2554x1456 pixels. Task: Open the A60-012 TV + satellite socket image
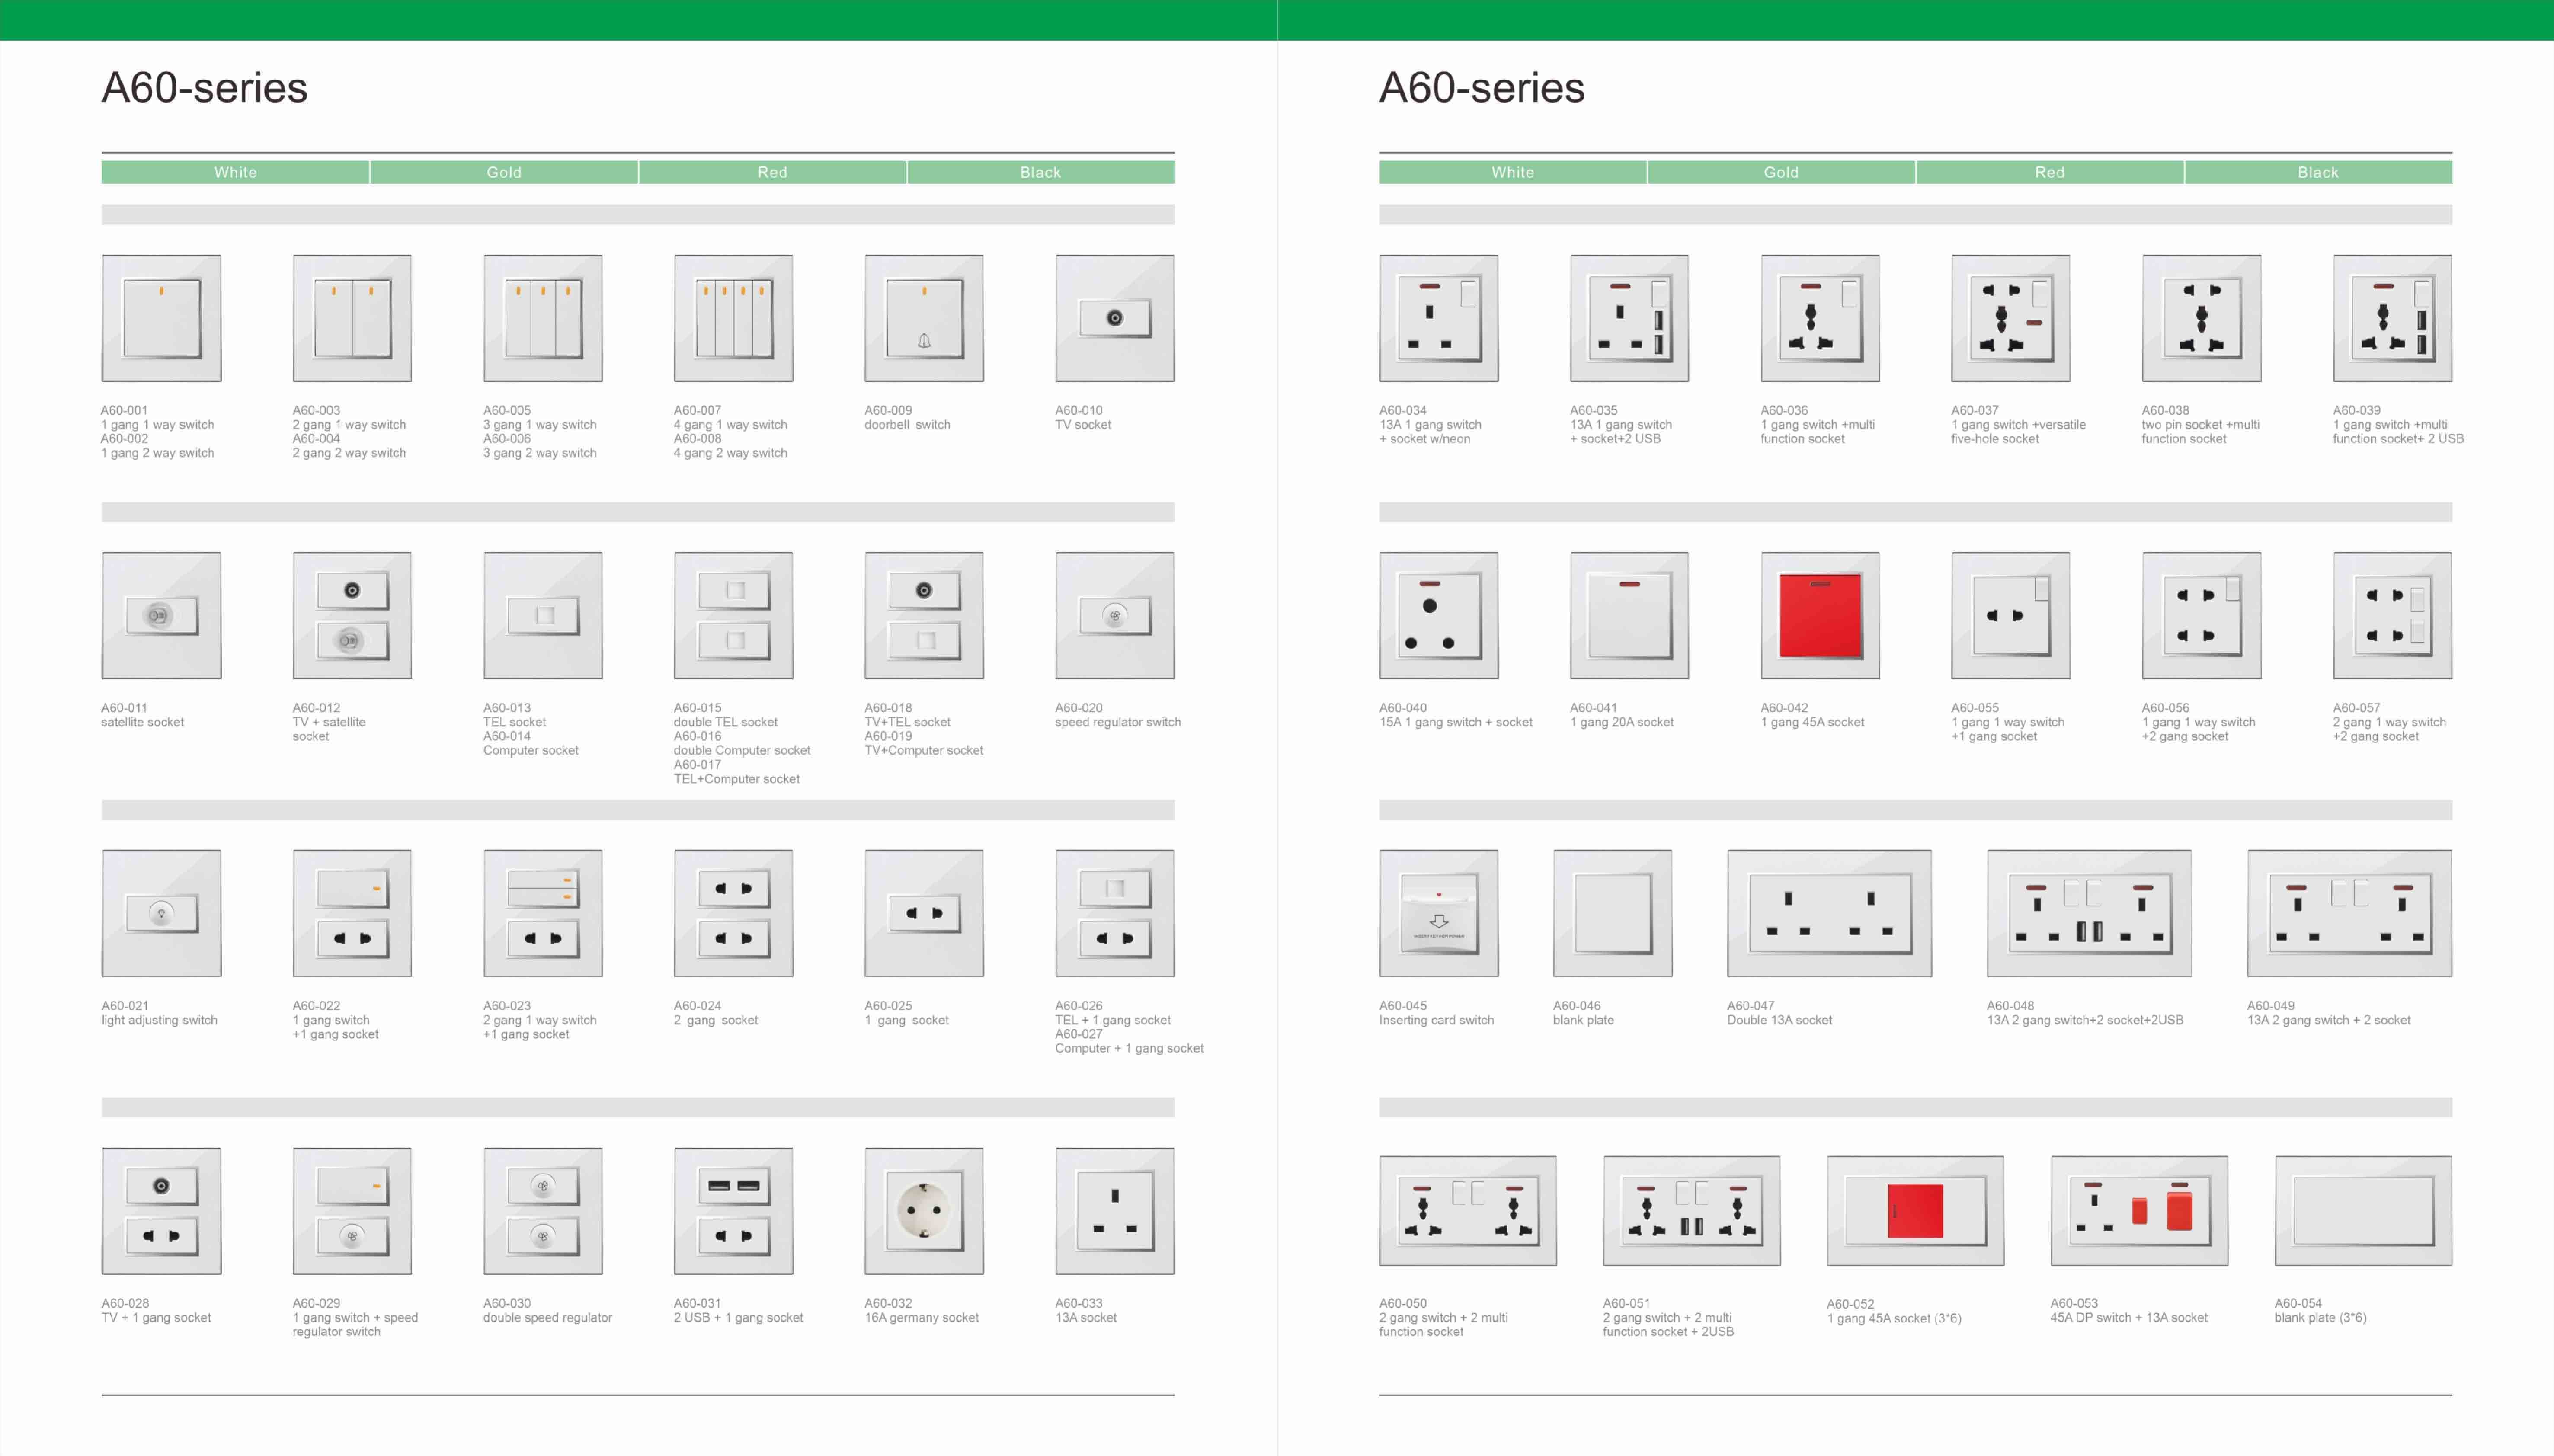coord(352,616)
